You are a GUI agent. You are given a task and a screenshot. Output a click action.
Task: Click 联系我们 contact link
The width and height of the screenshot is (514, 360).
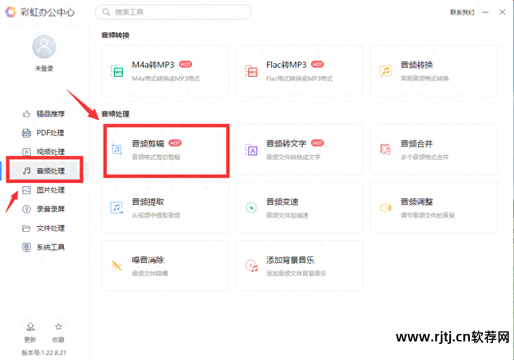[462, 12]
